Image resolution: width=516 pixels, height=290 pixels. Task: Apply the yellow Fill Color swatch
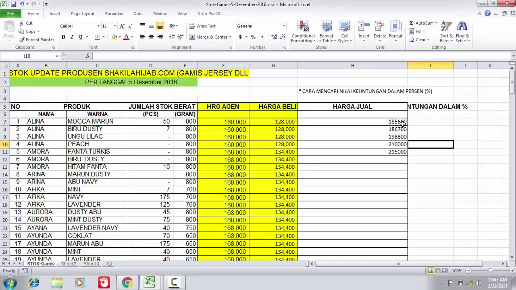(x=114, y=37)
